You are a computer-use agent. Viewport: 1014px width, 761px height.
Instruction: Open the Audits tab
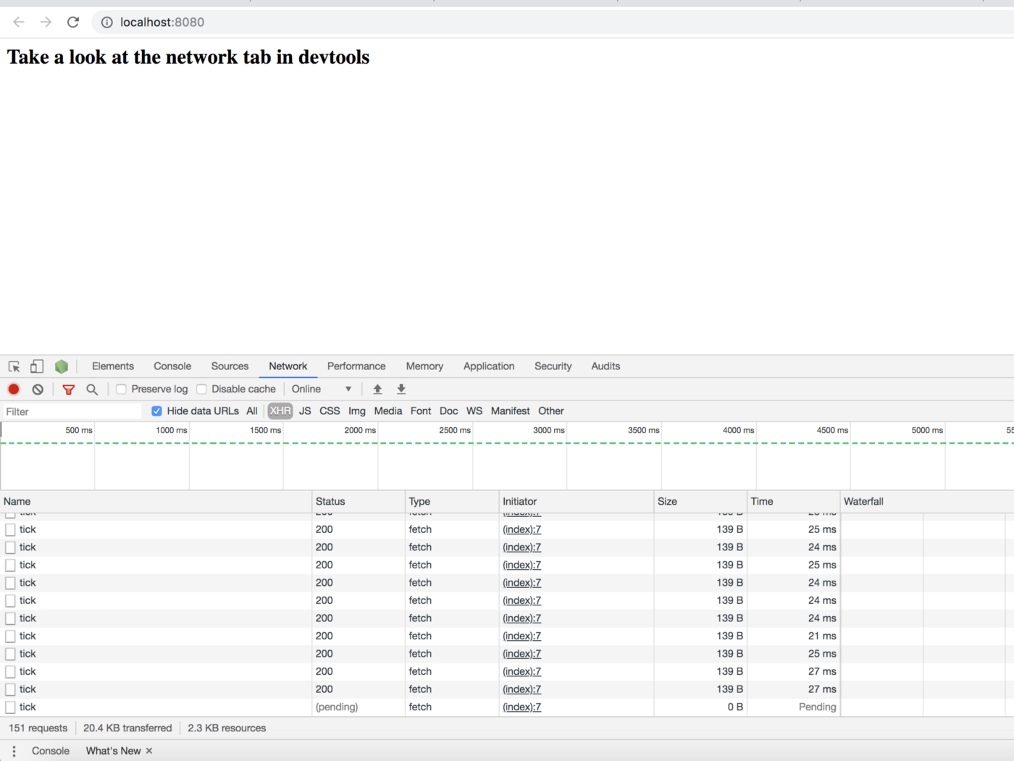coord(606,366)
